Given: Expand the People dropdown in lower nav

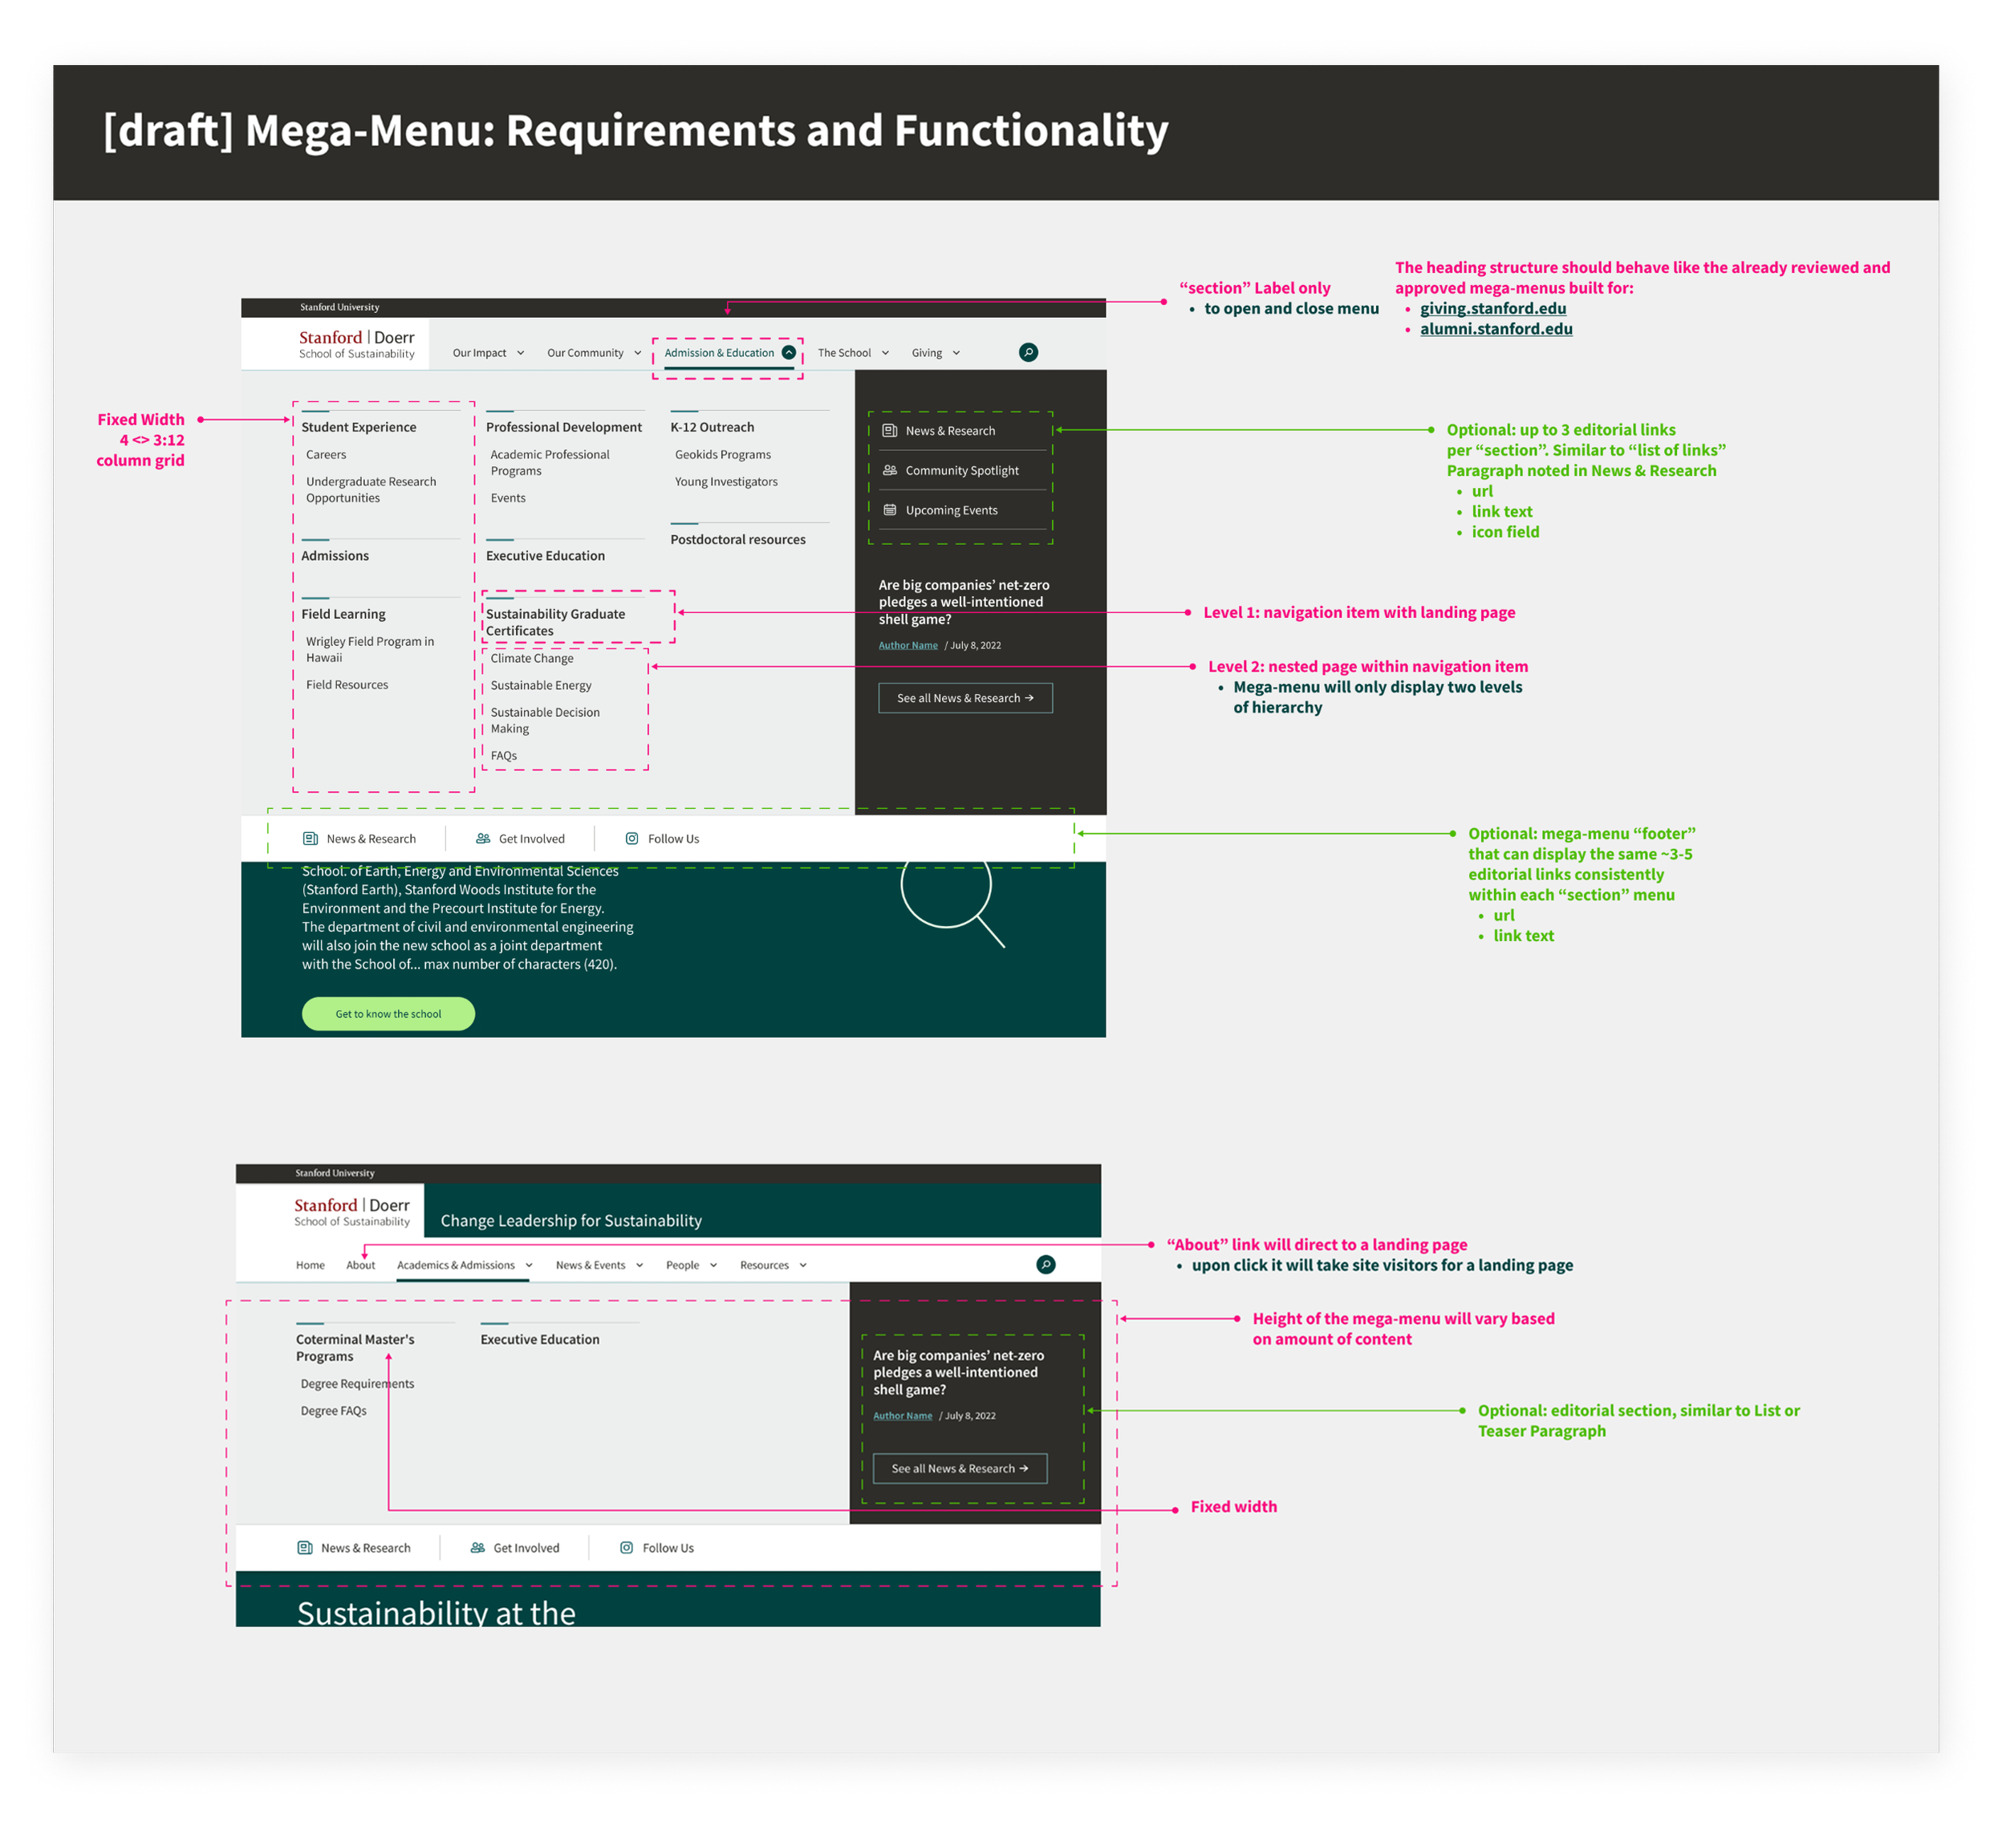Looking at the screenshot, I should [713, 1265].
